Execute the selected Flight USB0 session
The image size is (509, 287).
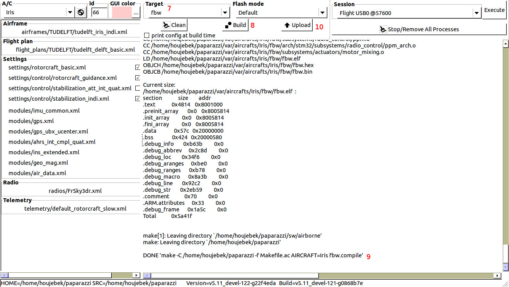pyautogui.click(x=494, y=10)
